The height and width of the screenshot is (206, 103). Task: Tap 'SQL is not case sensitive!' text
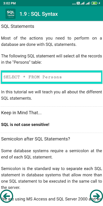[x=25, y=125]
